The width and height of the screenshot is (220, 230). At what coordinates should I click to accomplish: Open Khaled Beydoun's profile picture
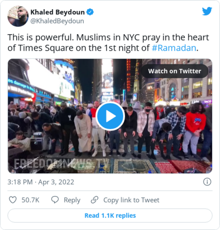click(x=18, y=16)
